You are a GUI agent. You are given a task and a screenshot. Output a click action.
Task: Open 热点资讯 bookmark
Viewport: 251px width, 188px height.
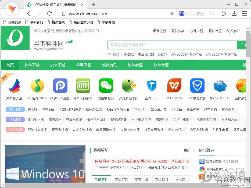[12, 22]
